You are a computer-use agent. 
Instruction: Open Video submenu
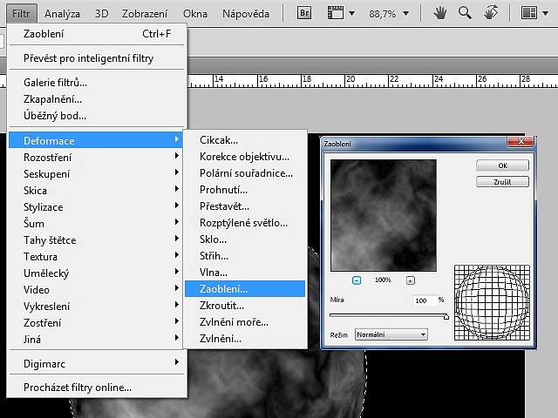[96, 290]
